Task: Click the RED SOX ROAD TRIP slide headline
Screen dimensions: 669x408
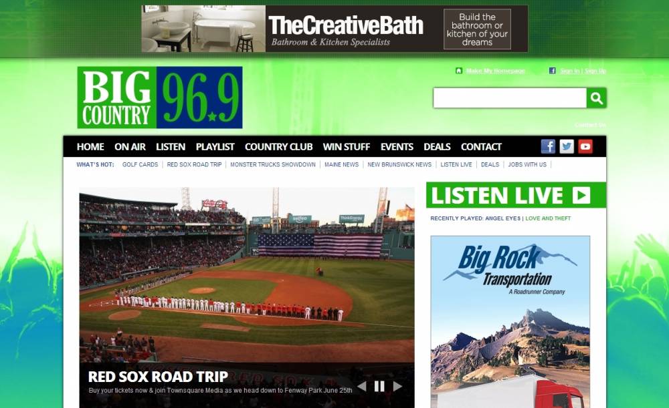Action: coord(158,377)
